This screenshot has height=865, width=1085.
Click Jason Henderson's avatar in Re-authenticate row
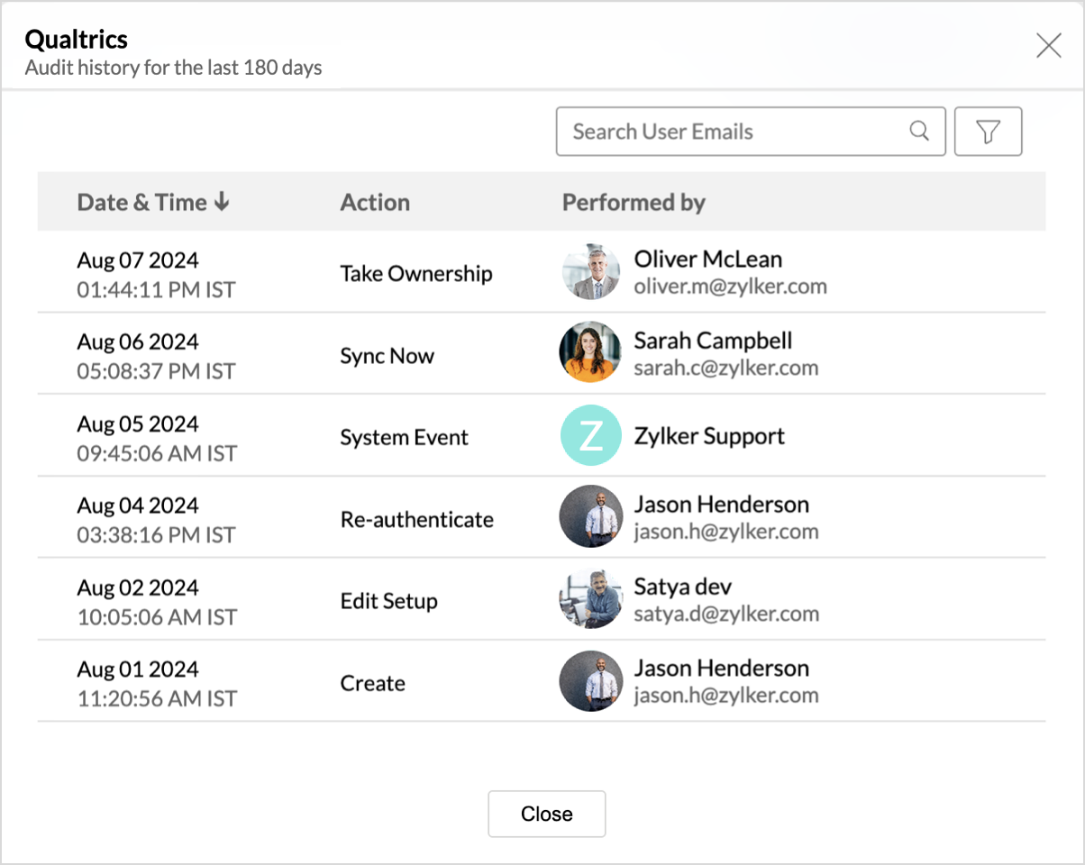click(590, 516)
